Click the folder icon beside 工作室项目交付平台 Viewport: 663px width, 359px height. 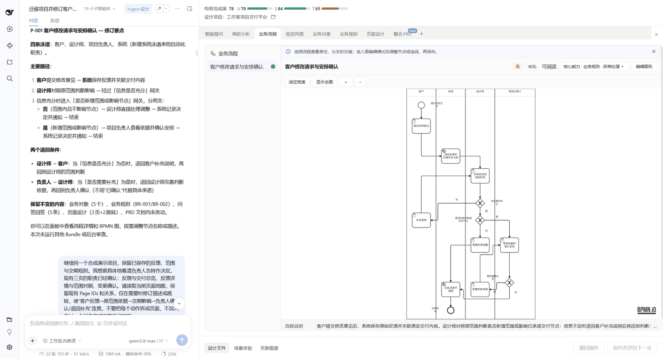(x=273, y=17)
